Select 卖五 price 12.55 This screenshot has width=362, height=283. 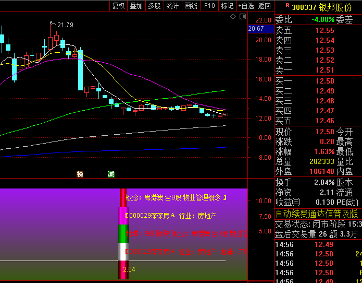pyautogui.click(x=325, y=30)
